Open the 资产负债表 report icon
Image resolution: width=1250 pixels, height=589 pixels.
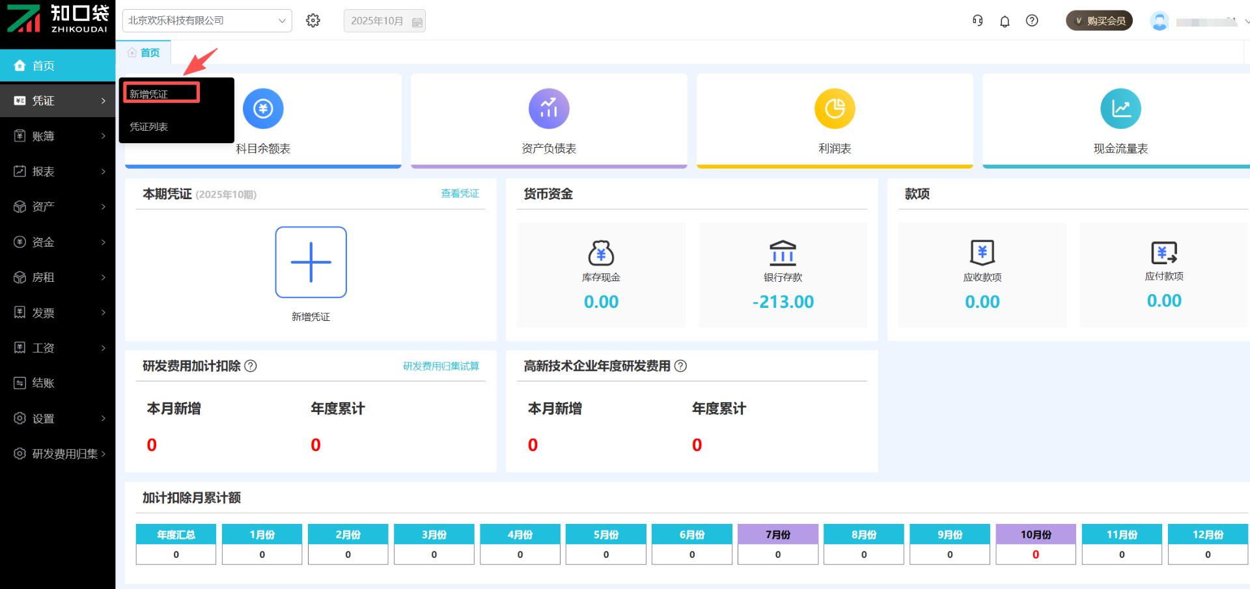click(549, 109)
